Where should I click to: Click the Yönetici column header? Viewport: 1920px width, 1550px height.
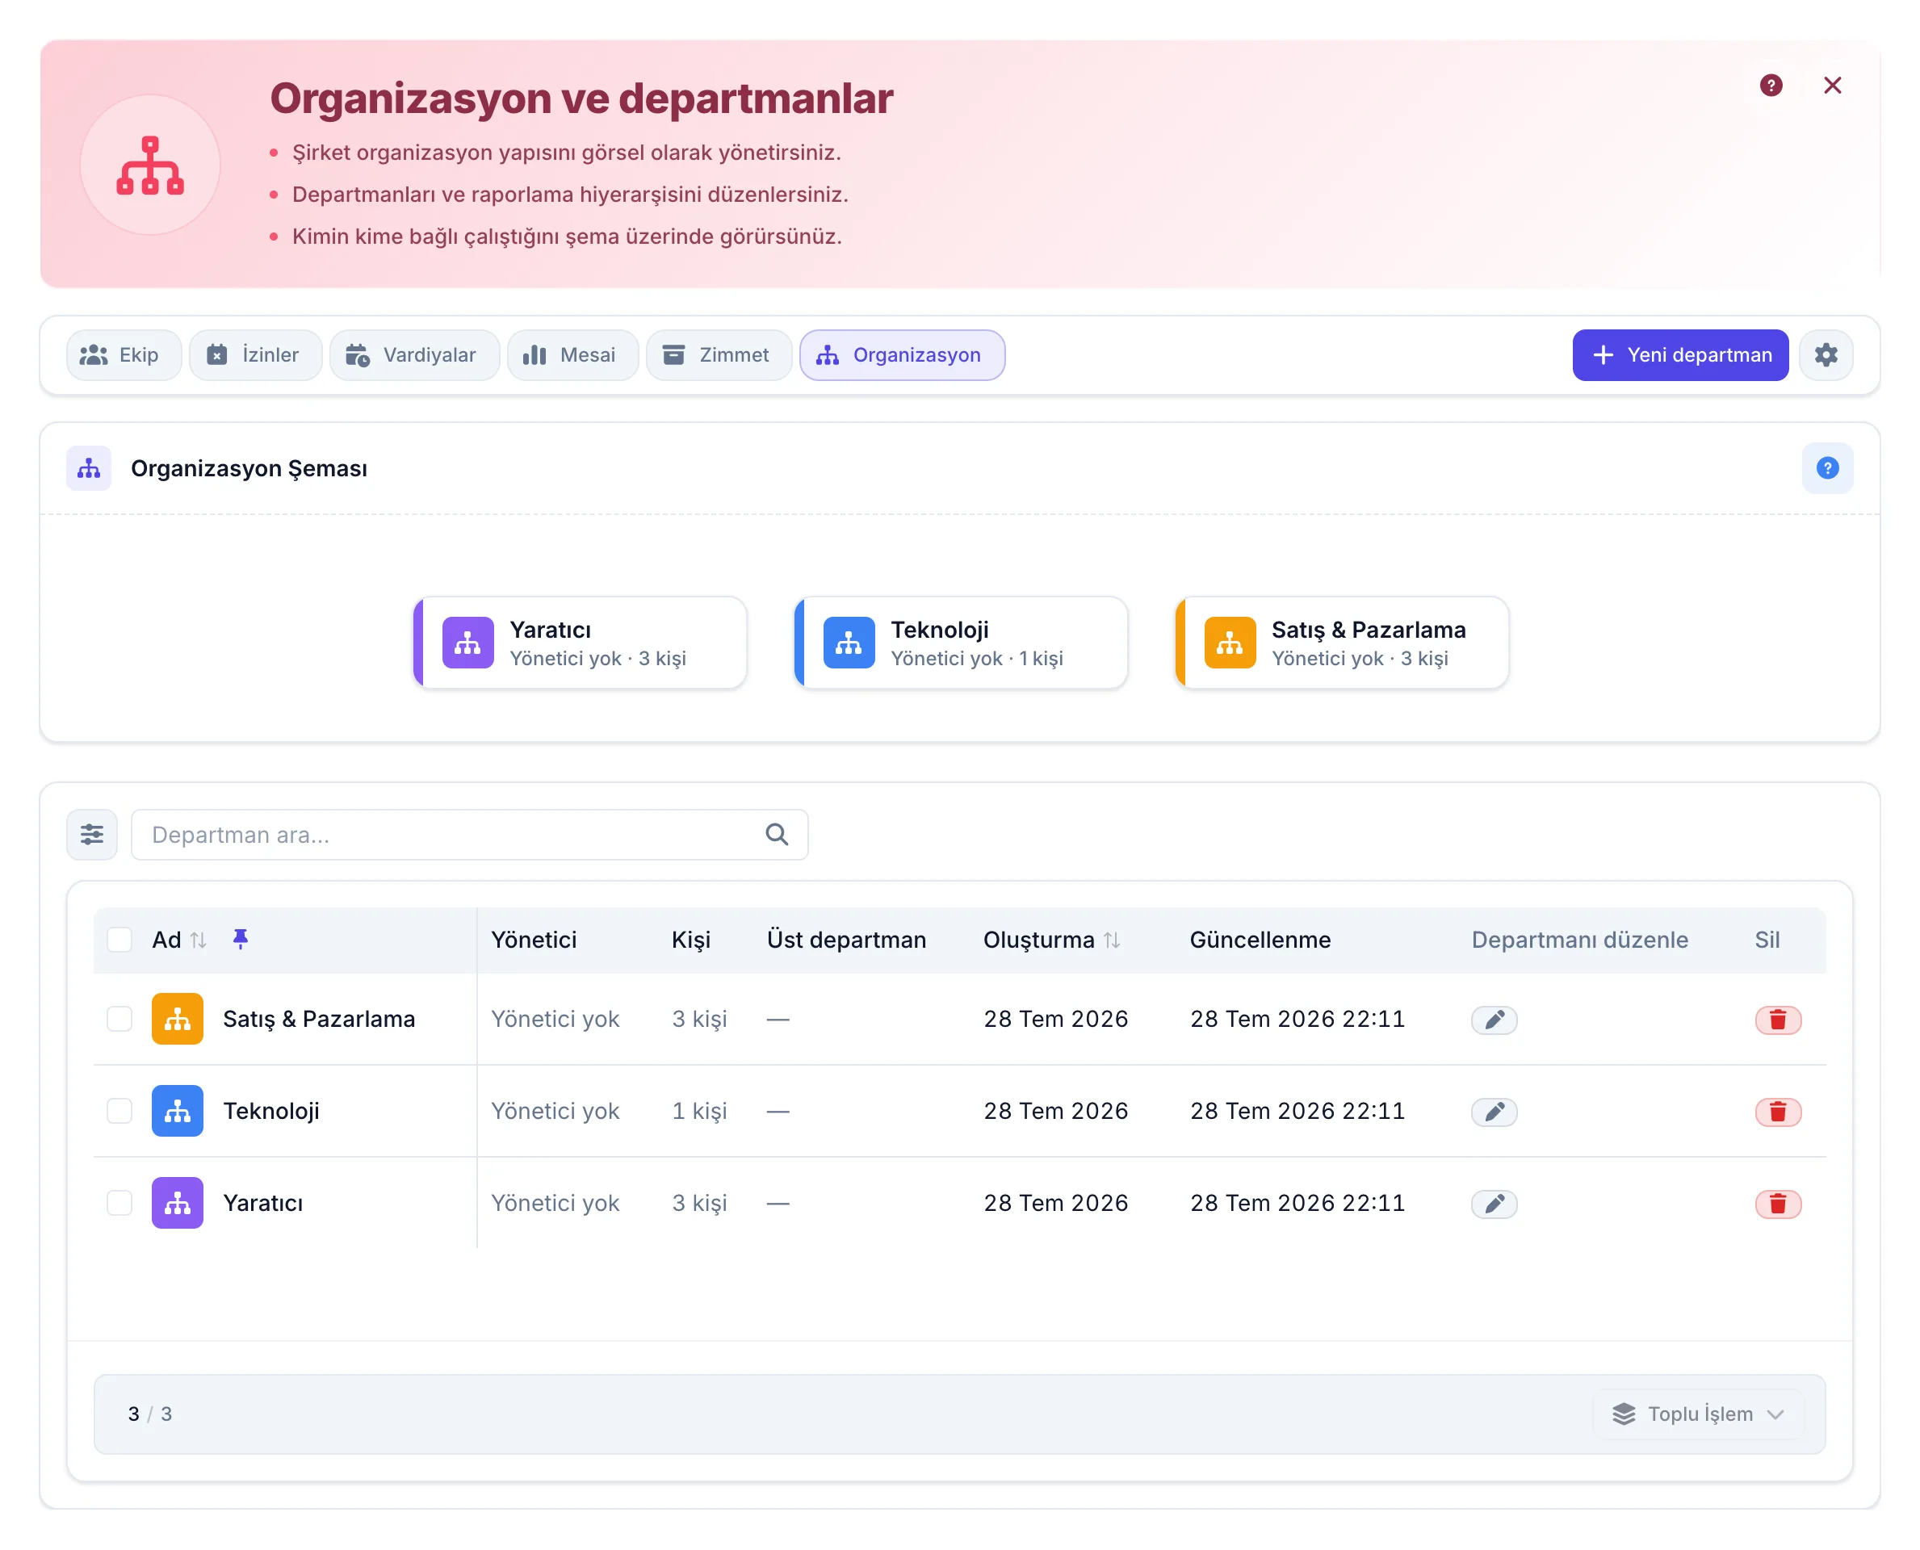point(534,940)
